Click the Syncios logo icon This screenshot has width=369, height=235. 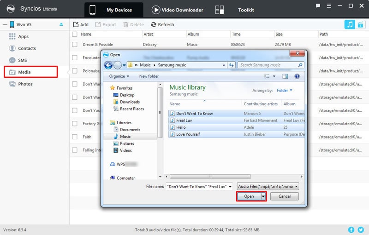coord(10,9)
